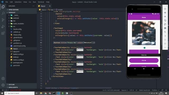Tap Android recents navigation button on phone

tap(153, 69)
